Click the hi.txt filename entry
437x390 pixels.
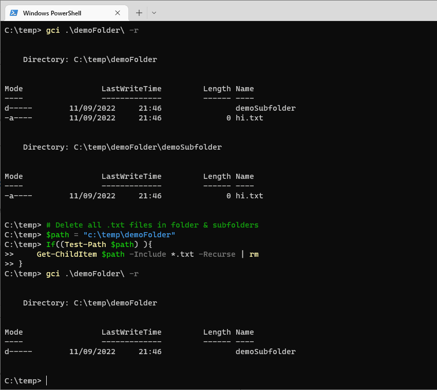249,118
